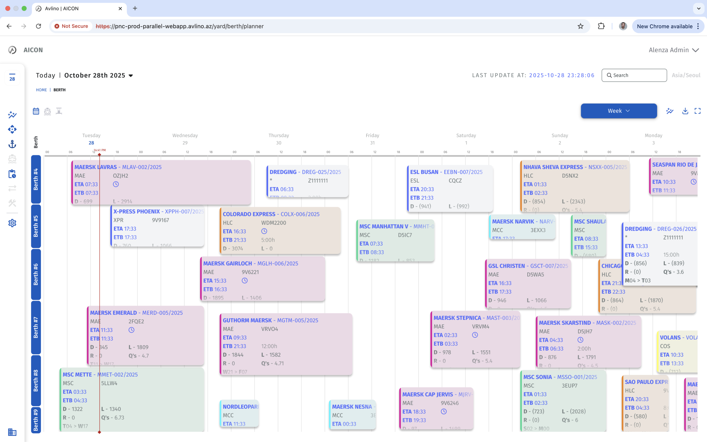Viewport: 707px width, 442px height.
Task: Open the MAERSK NARVIK vessel card
Action: (522, 227)
